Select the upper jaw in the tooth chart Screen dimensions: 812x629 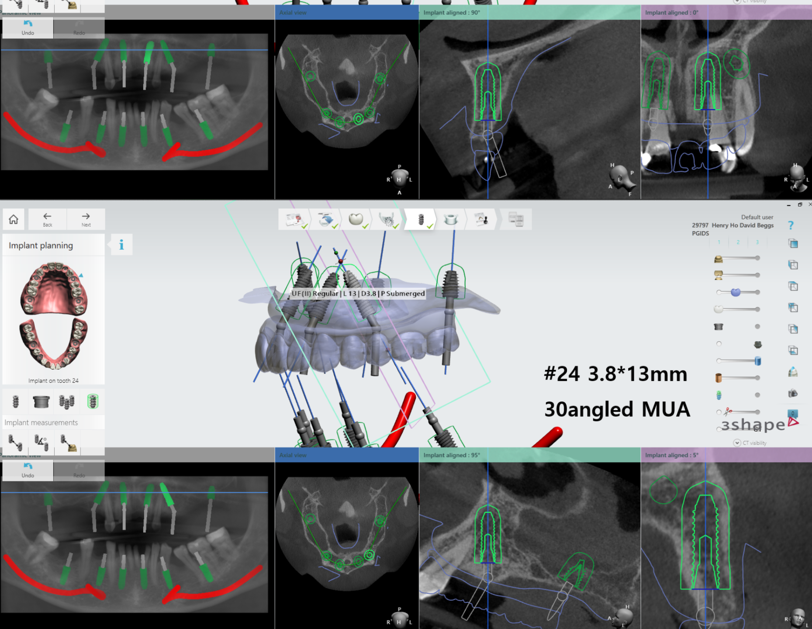(x=54, y=288)
